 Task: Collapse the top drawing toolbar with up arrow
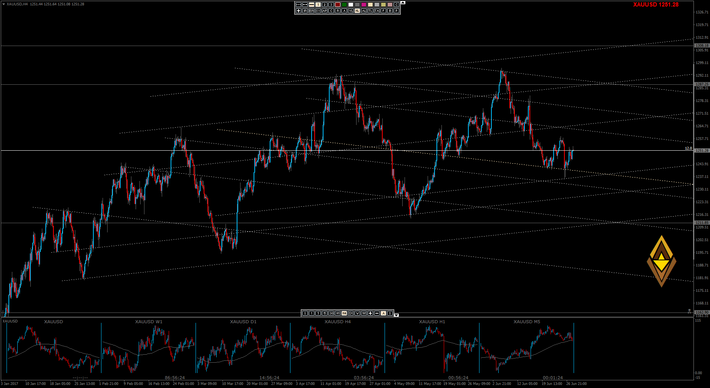pyautogui.click(x=403, y=3)
